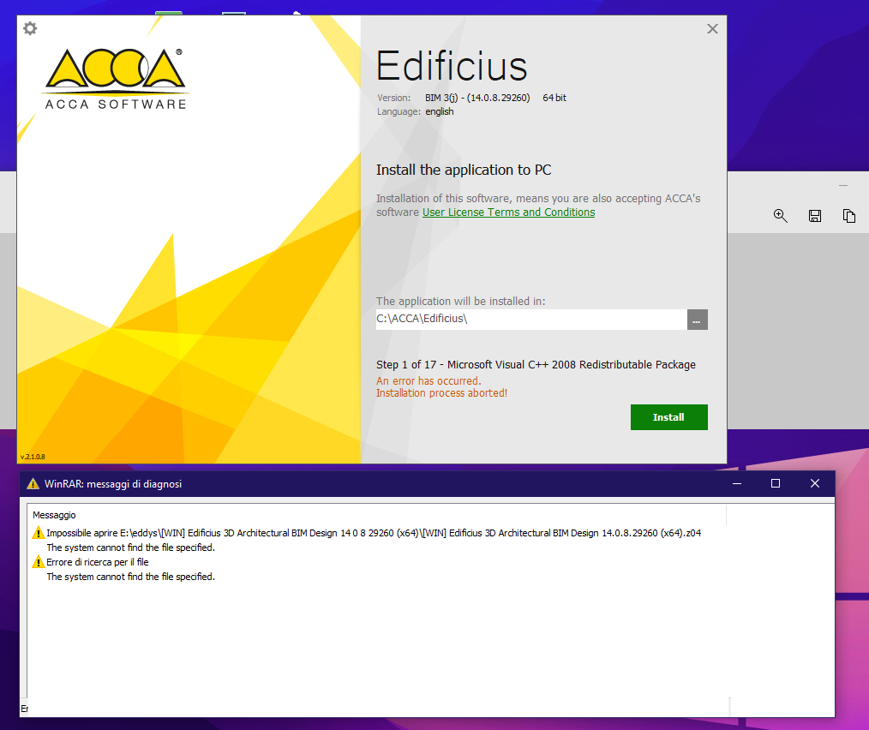Click the green Install button
Viewport: 869px width, 730px height.
pos(668,417)
